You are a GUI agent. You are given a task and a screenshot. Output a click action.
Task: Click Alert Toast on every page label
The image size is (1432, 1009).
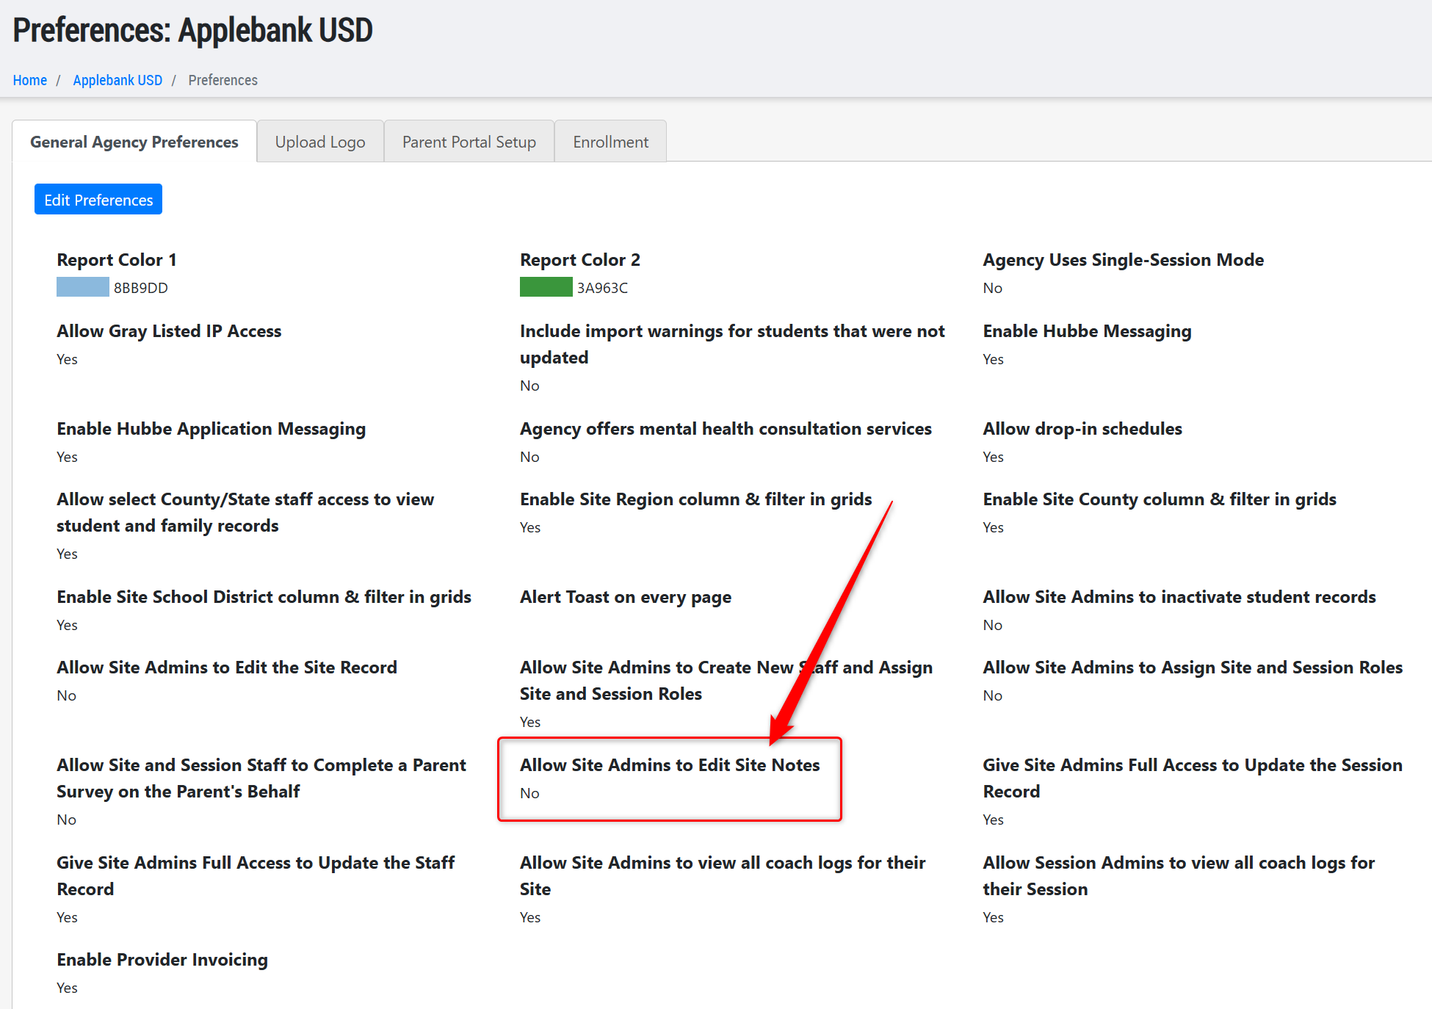click(625, 597)
